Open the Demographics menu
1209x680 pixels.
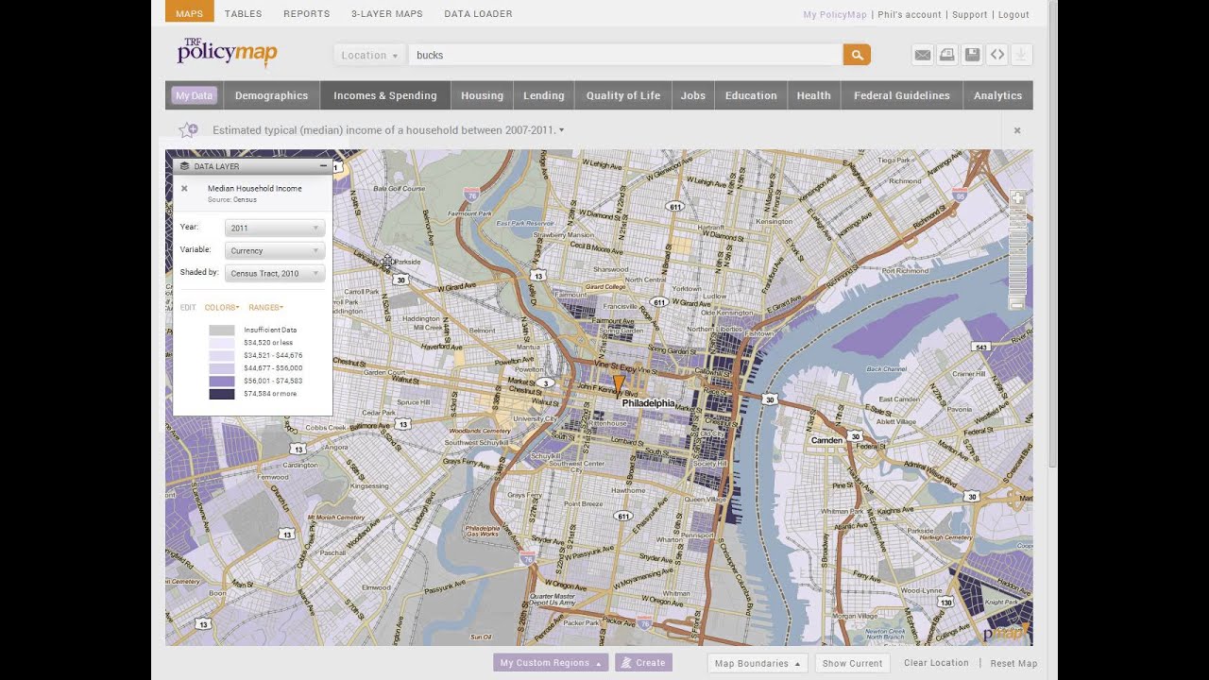point(271,95)
